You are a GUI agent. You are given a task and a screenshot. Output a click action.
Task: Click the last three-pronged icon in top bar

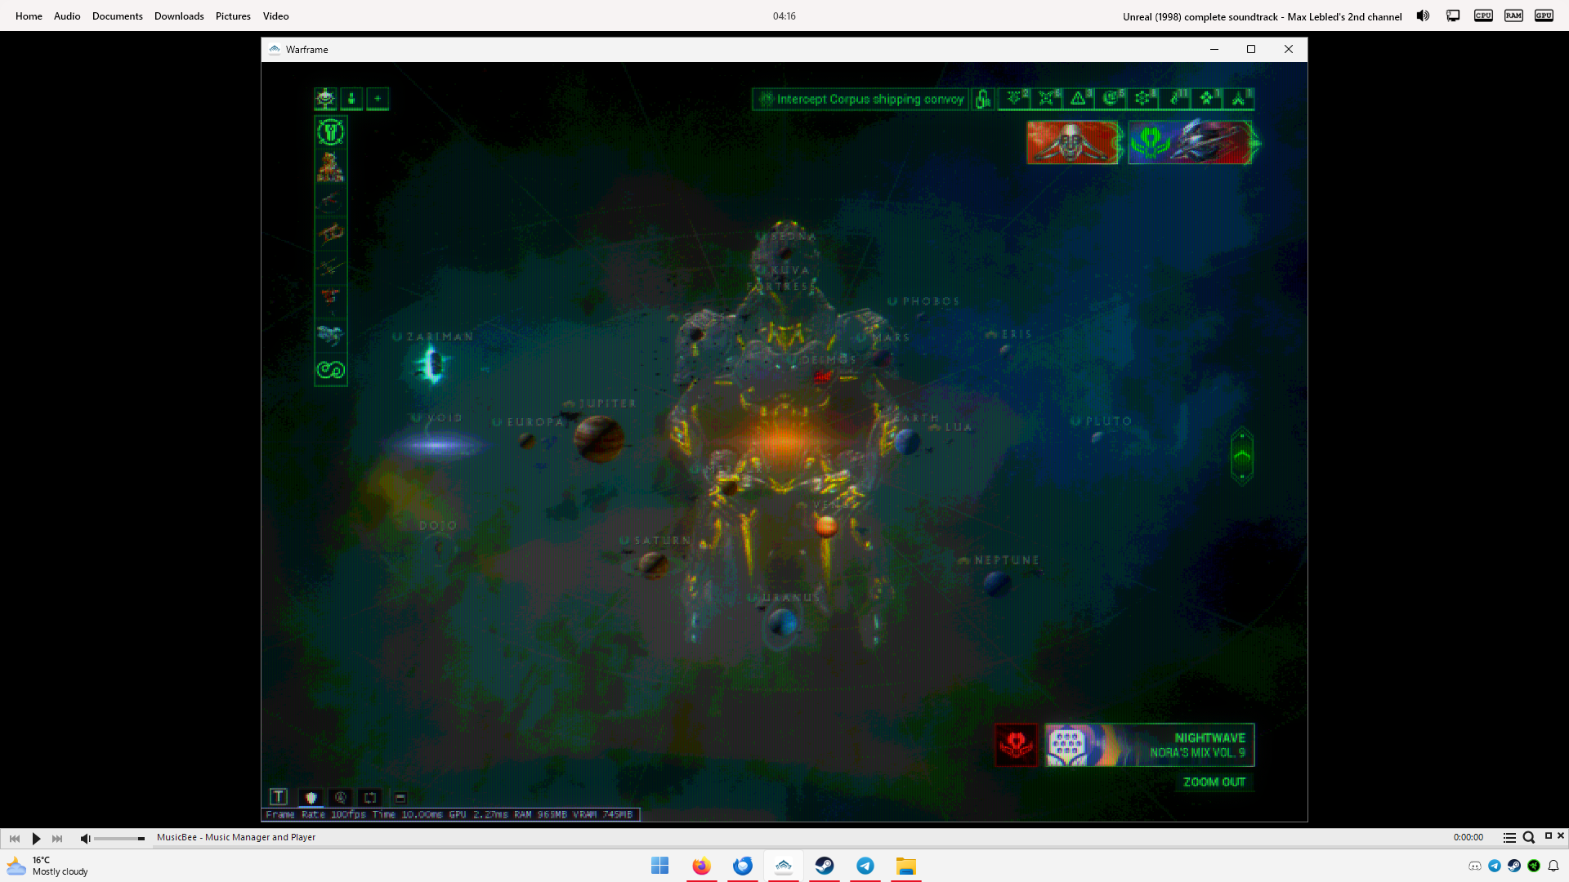click(1239, 99)
